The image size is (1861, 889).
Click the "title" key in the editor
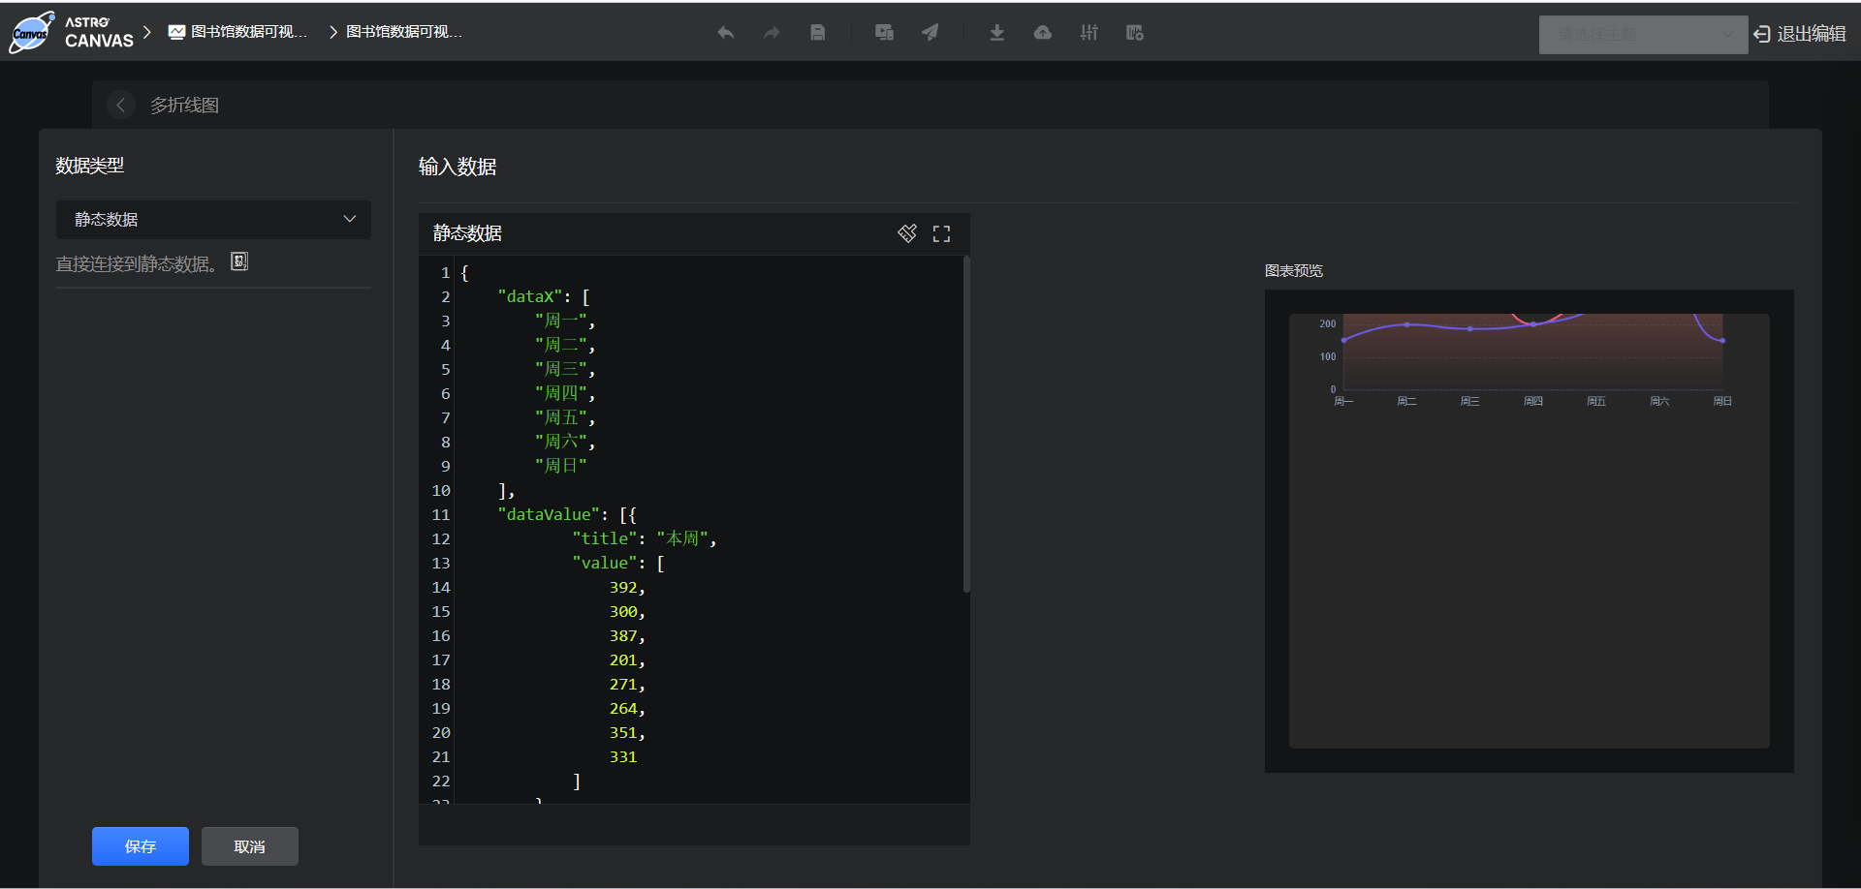605,538
